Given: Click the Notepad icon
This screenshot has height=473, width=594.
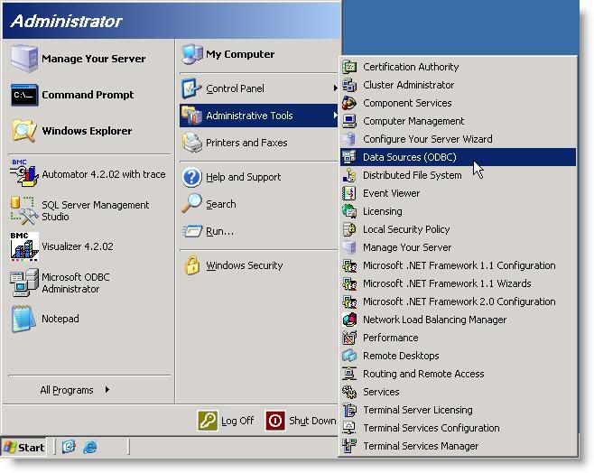Looking at the screenshot, I should [x=24, y=319].
